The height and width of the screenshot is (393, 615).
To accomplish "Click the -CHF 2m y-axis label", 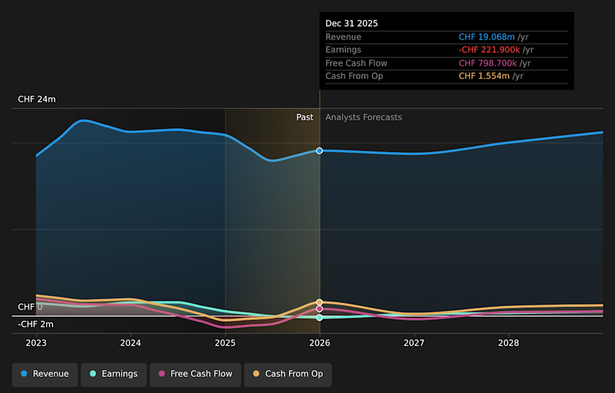I will tap(35, 324).
